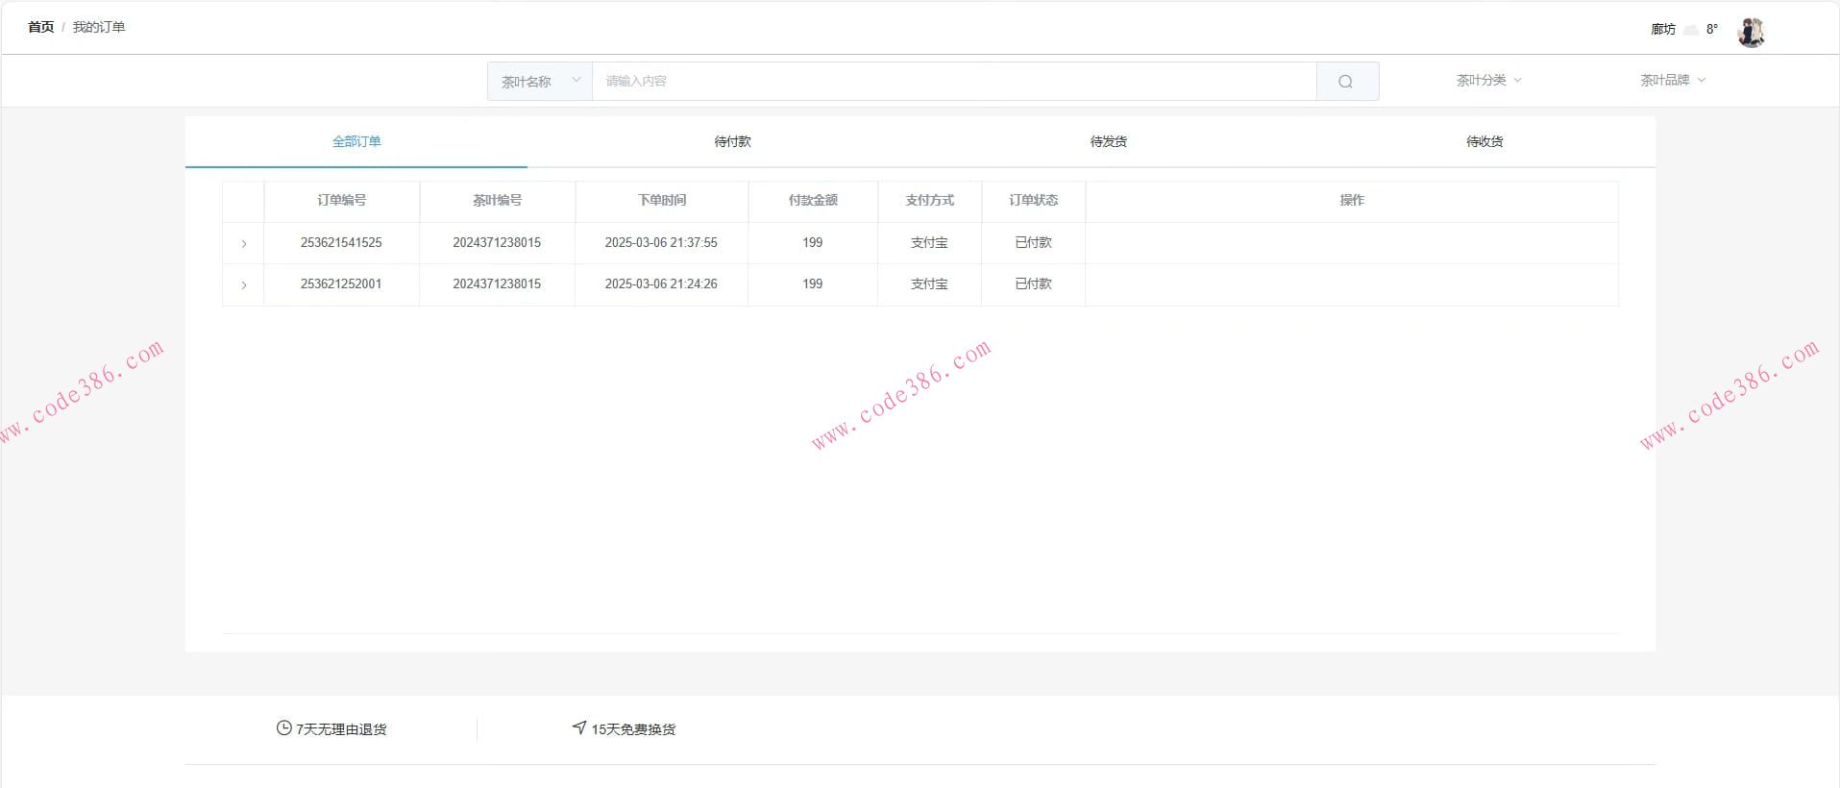Click the 廊坊 city label

click(1663, 30)
